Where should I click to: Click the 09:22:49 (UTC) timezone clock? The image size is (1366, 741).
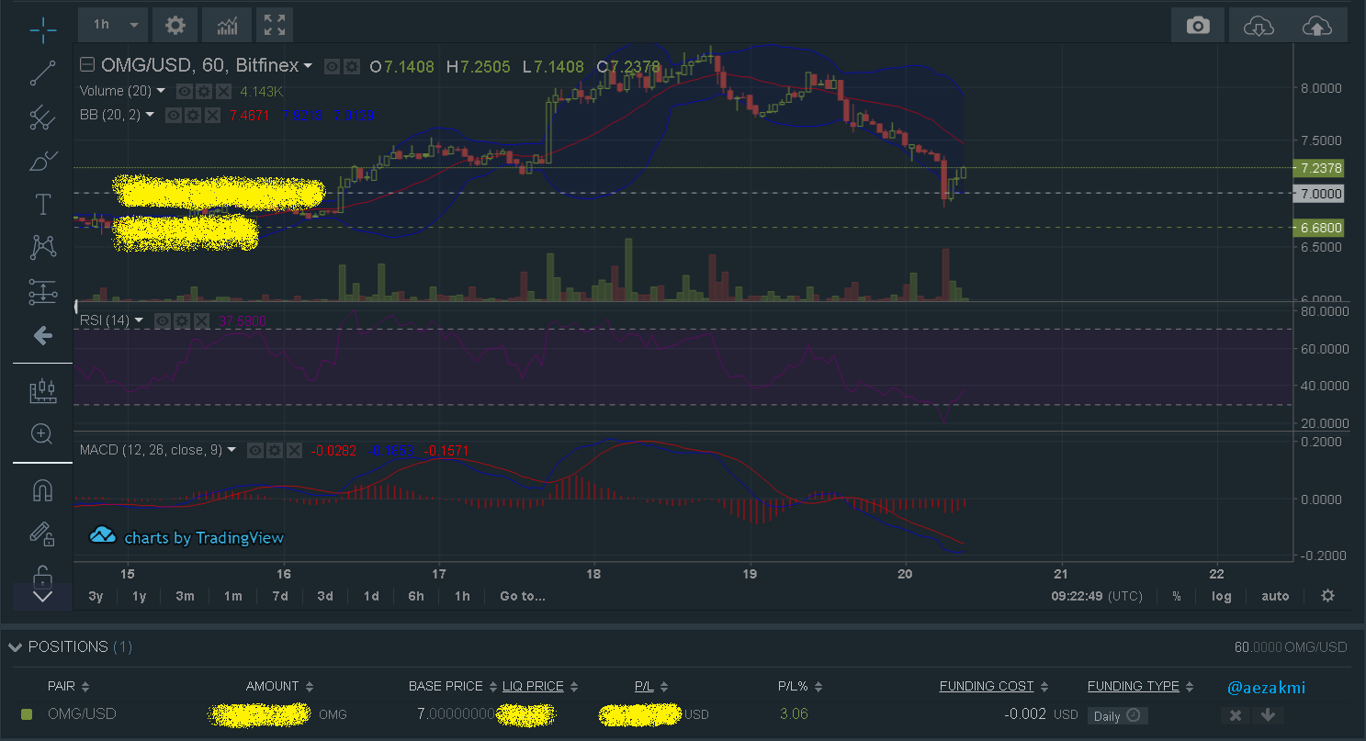(x=1097, y=596)
